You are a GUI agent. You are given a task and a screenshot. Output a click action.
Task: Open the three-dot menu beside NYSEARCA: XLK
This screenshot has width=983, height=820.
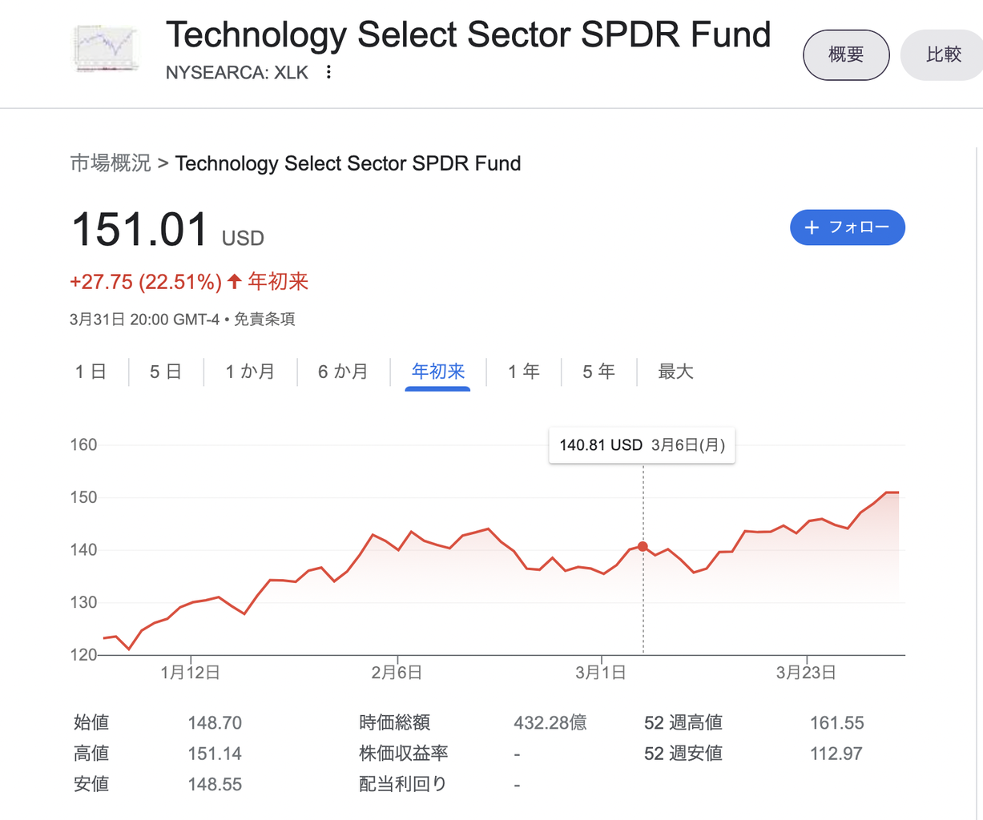[x=328, y=72]
